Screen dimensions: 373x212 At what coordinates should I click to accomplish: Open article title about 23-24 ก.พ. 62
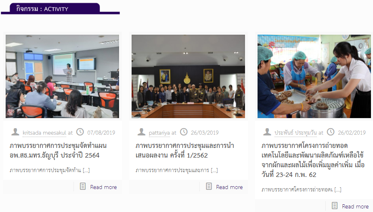(313, 160)
